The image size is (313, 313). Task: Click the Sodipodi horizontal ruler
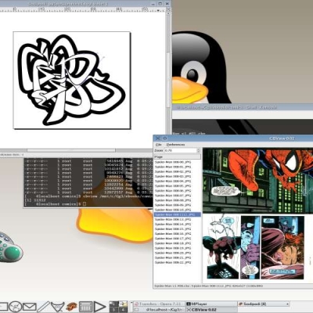[x=83, y=9]
